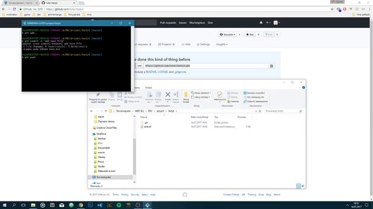Screen dimensions: 373x209
Task: Switch to the repository Projects tab
Action: (x=167, y=44)
